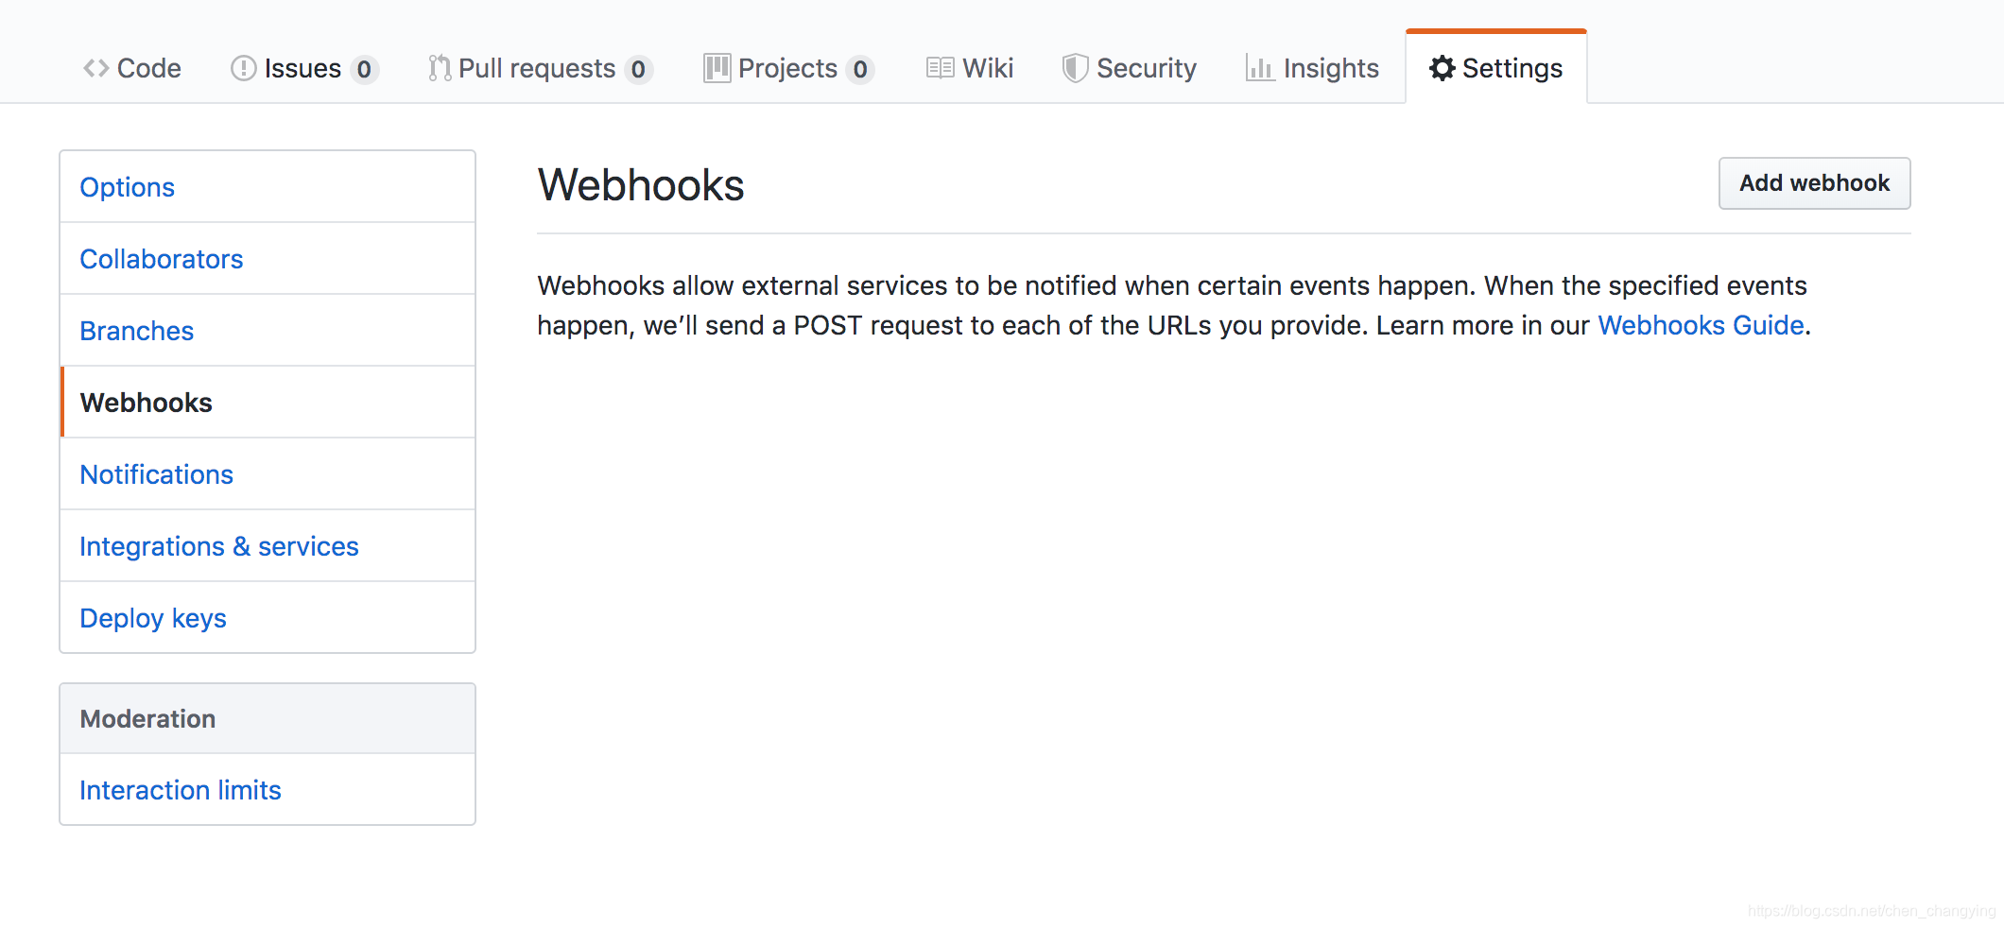Click the Pull requests branch icon
This screenshot has height=928, width=2004.
[439, 68]
